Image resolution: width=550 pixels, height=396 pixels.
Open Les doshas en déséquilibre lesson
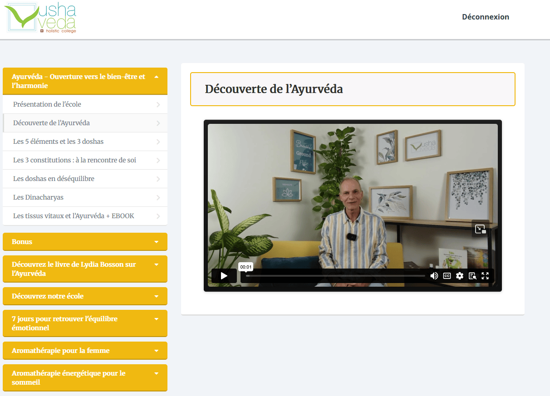click(54, 179)
